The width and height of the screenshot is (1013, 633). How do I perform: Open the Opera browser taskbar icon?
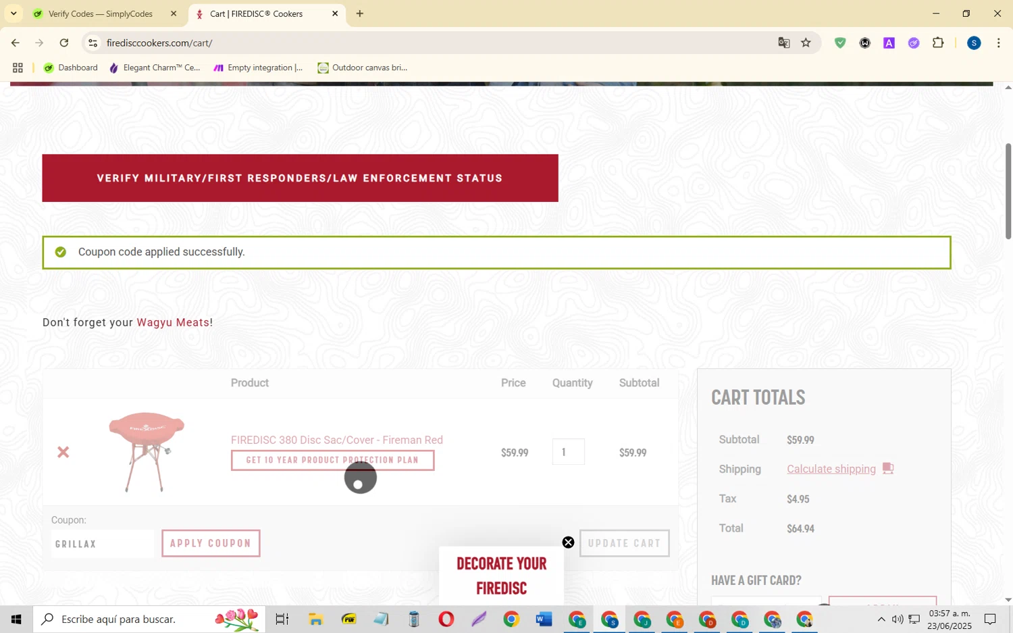tap(446, 619)
